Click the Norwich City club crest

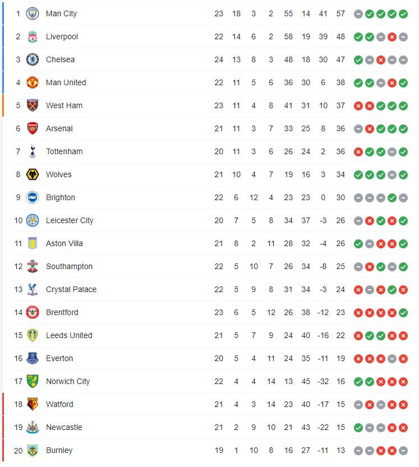[33, 381]
